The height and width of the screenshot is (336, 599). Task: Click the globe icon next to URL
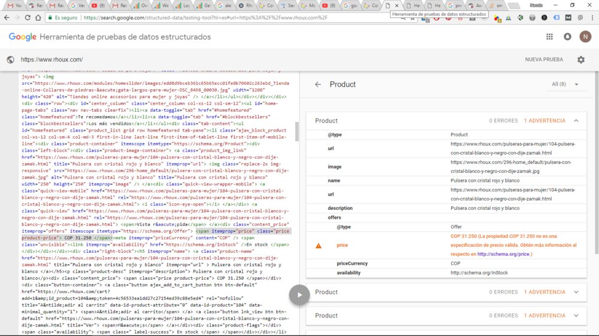click(10, 60)
